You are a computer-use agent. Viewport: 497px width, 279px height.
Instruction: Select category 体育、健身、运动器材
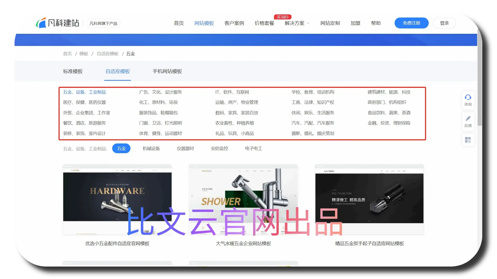point(160,134)
